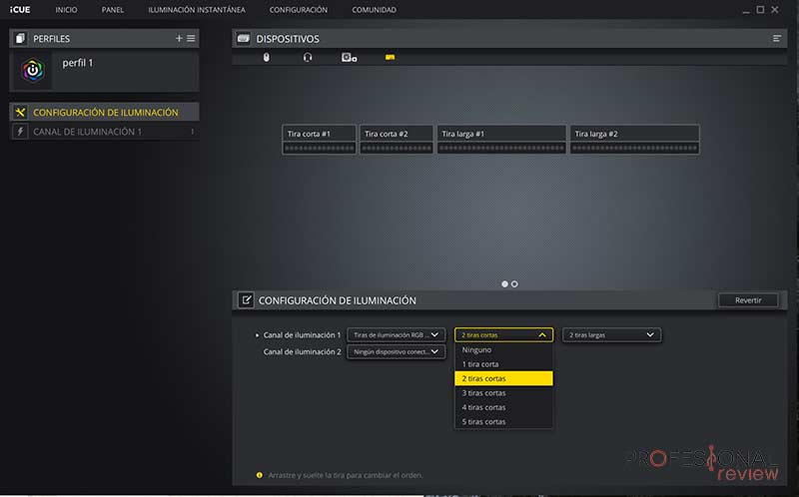Image resolution: width=799 pixels, height=497 pixels.
Task: Select the lighting node device icon
Action: 349,58
